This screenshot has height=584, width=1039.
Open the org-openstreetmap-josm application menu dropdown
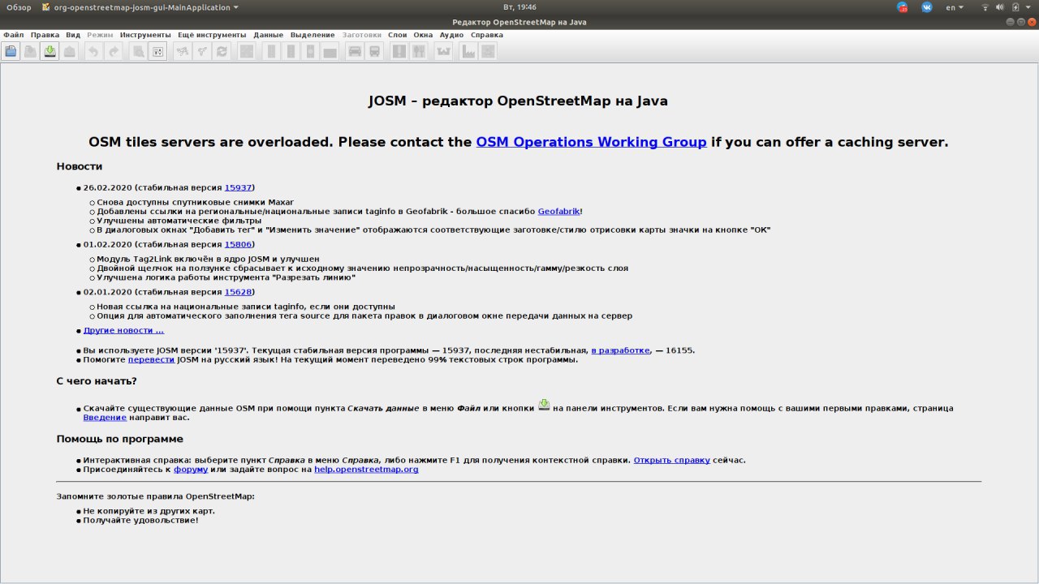click(x=140, y=7)
